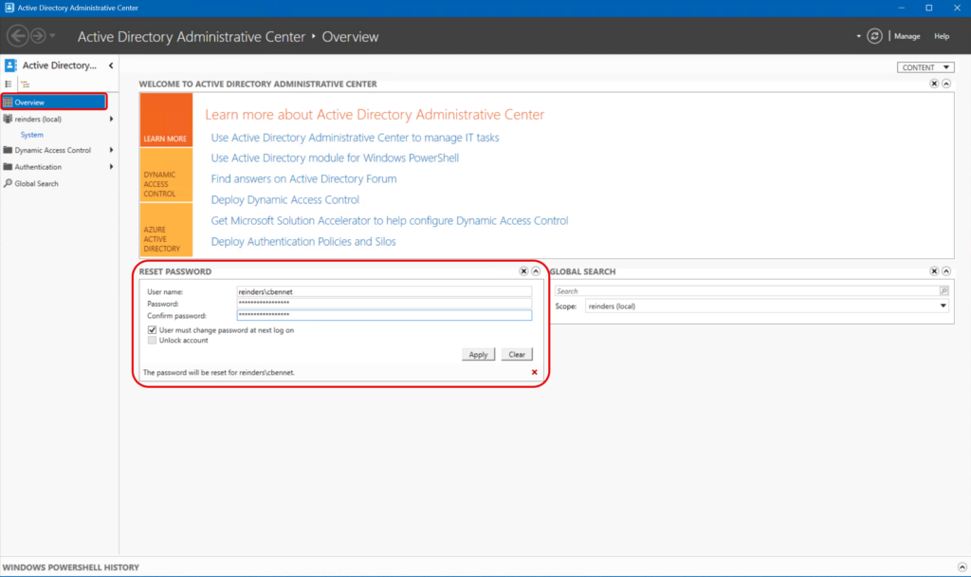The width and height of the screenshot is (971, 577).
Task: Open the CONTENT dropdown
Action: pyautogui.click(x=925, y=67)
